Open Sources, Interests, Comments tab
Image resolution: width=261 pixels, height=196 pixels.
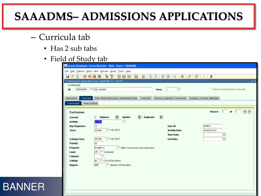tap(170, 98)
